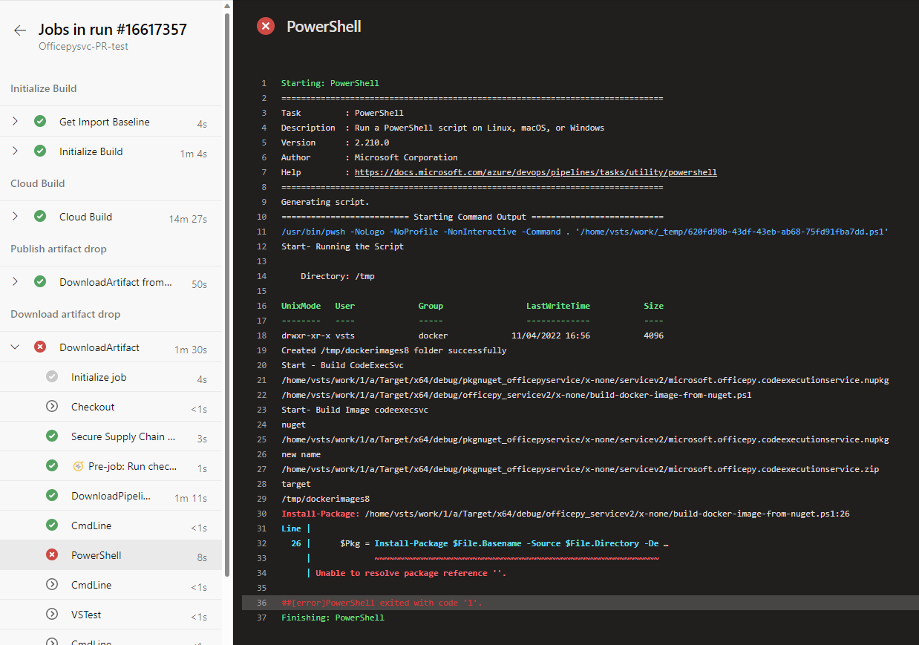Open the Initialize job step

click(111, 377)
